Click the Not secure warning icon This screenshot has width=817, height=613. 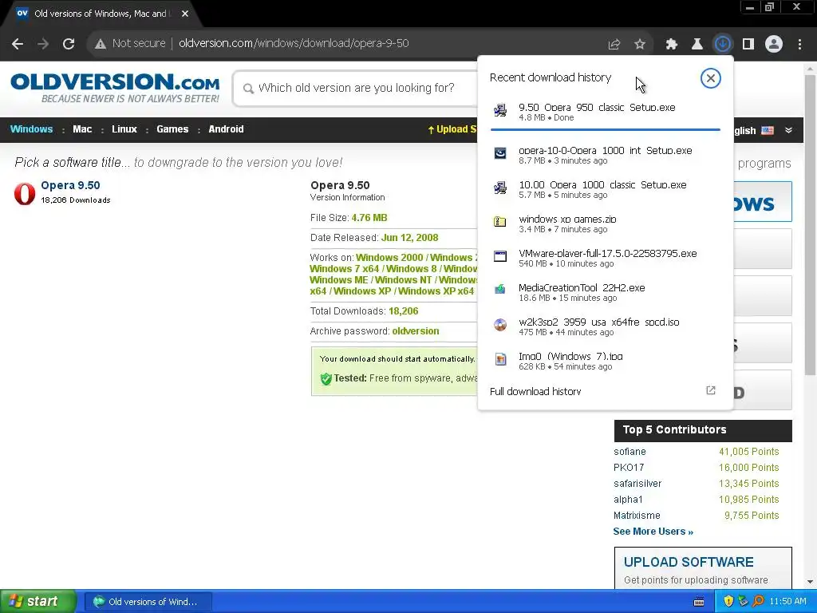click(101, 44)
